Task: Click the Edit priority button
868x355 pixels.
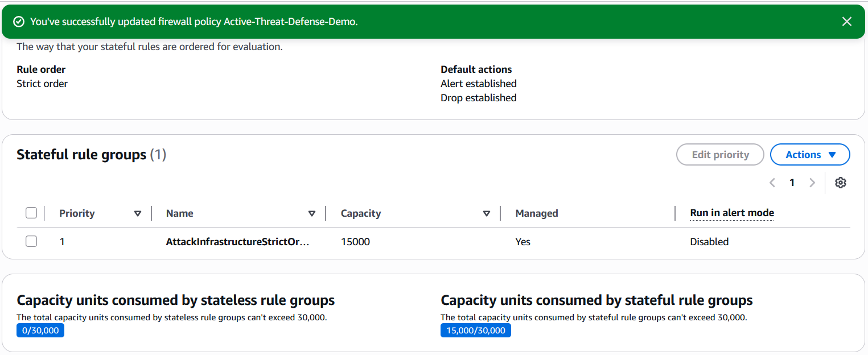Action: tap(720, 154)
